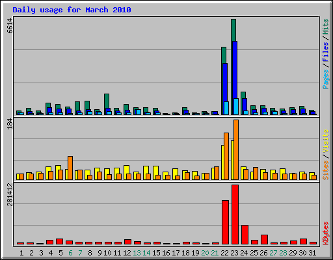Click the blue Files bar for day 23
The image size is (333, 260).
235,70
